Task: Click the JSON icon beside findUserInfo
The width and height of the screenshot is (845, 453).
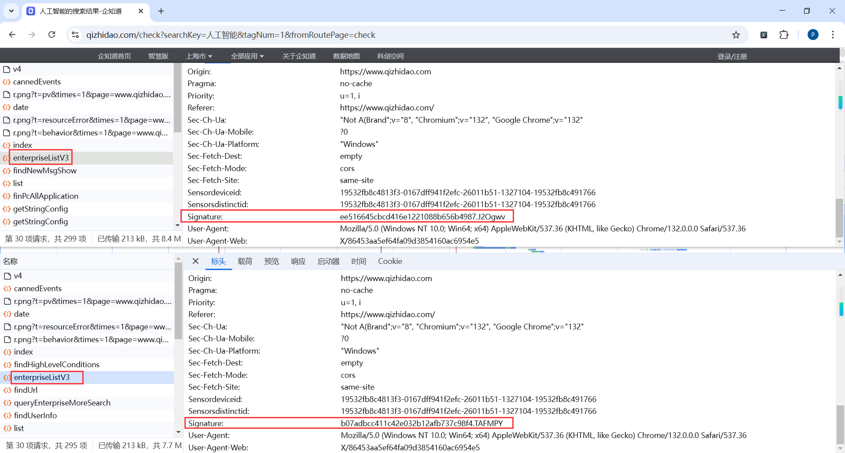Action: pos(7,416)
